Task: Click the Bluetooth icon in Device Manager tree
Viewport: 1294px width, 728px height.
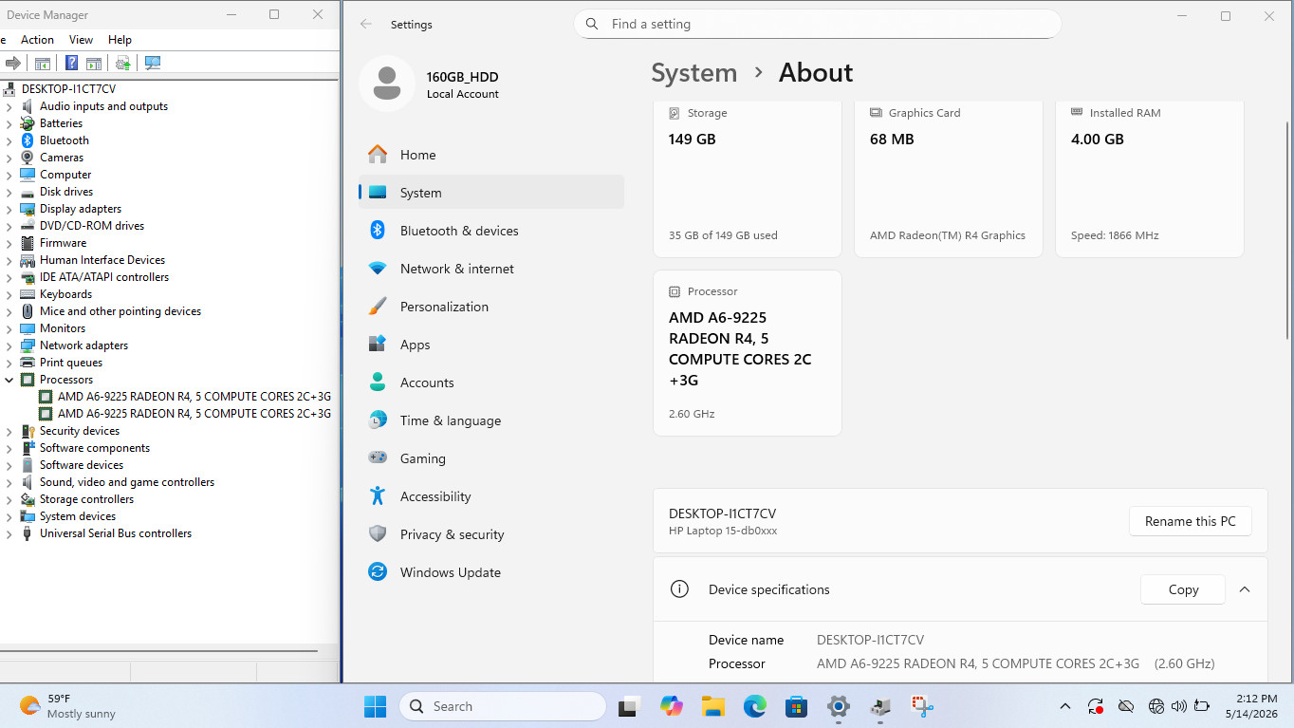Action: 28,140
